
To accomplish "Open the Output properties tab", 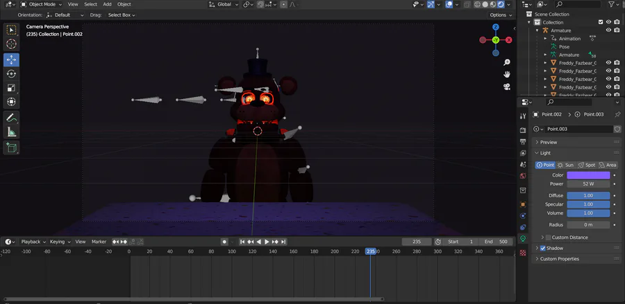I will (x=523, y=142).
